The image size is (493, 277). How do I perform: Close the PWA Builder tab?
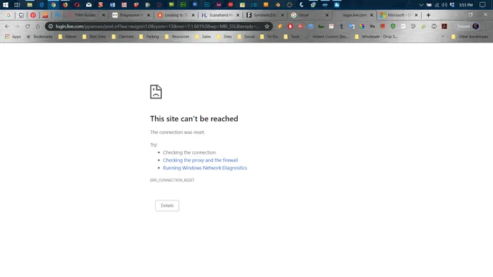104,15
